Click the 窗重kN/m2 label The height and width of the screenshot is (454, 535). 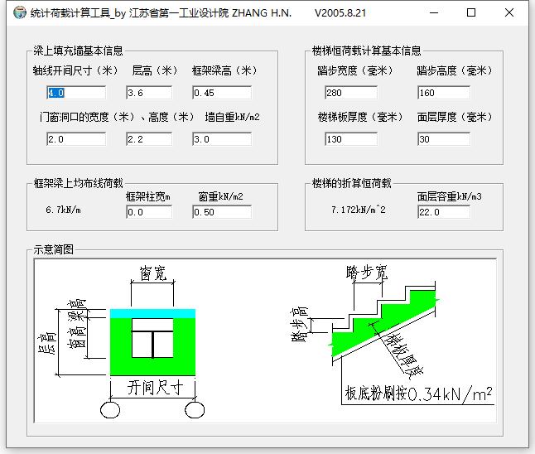(221, 196)
